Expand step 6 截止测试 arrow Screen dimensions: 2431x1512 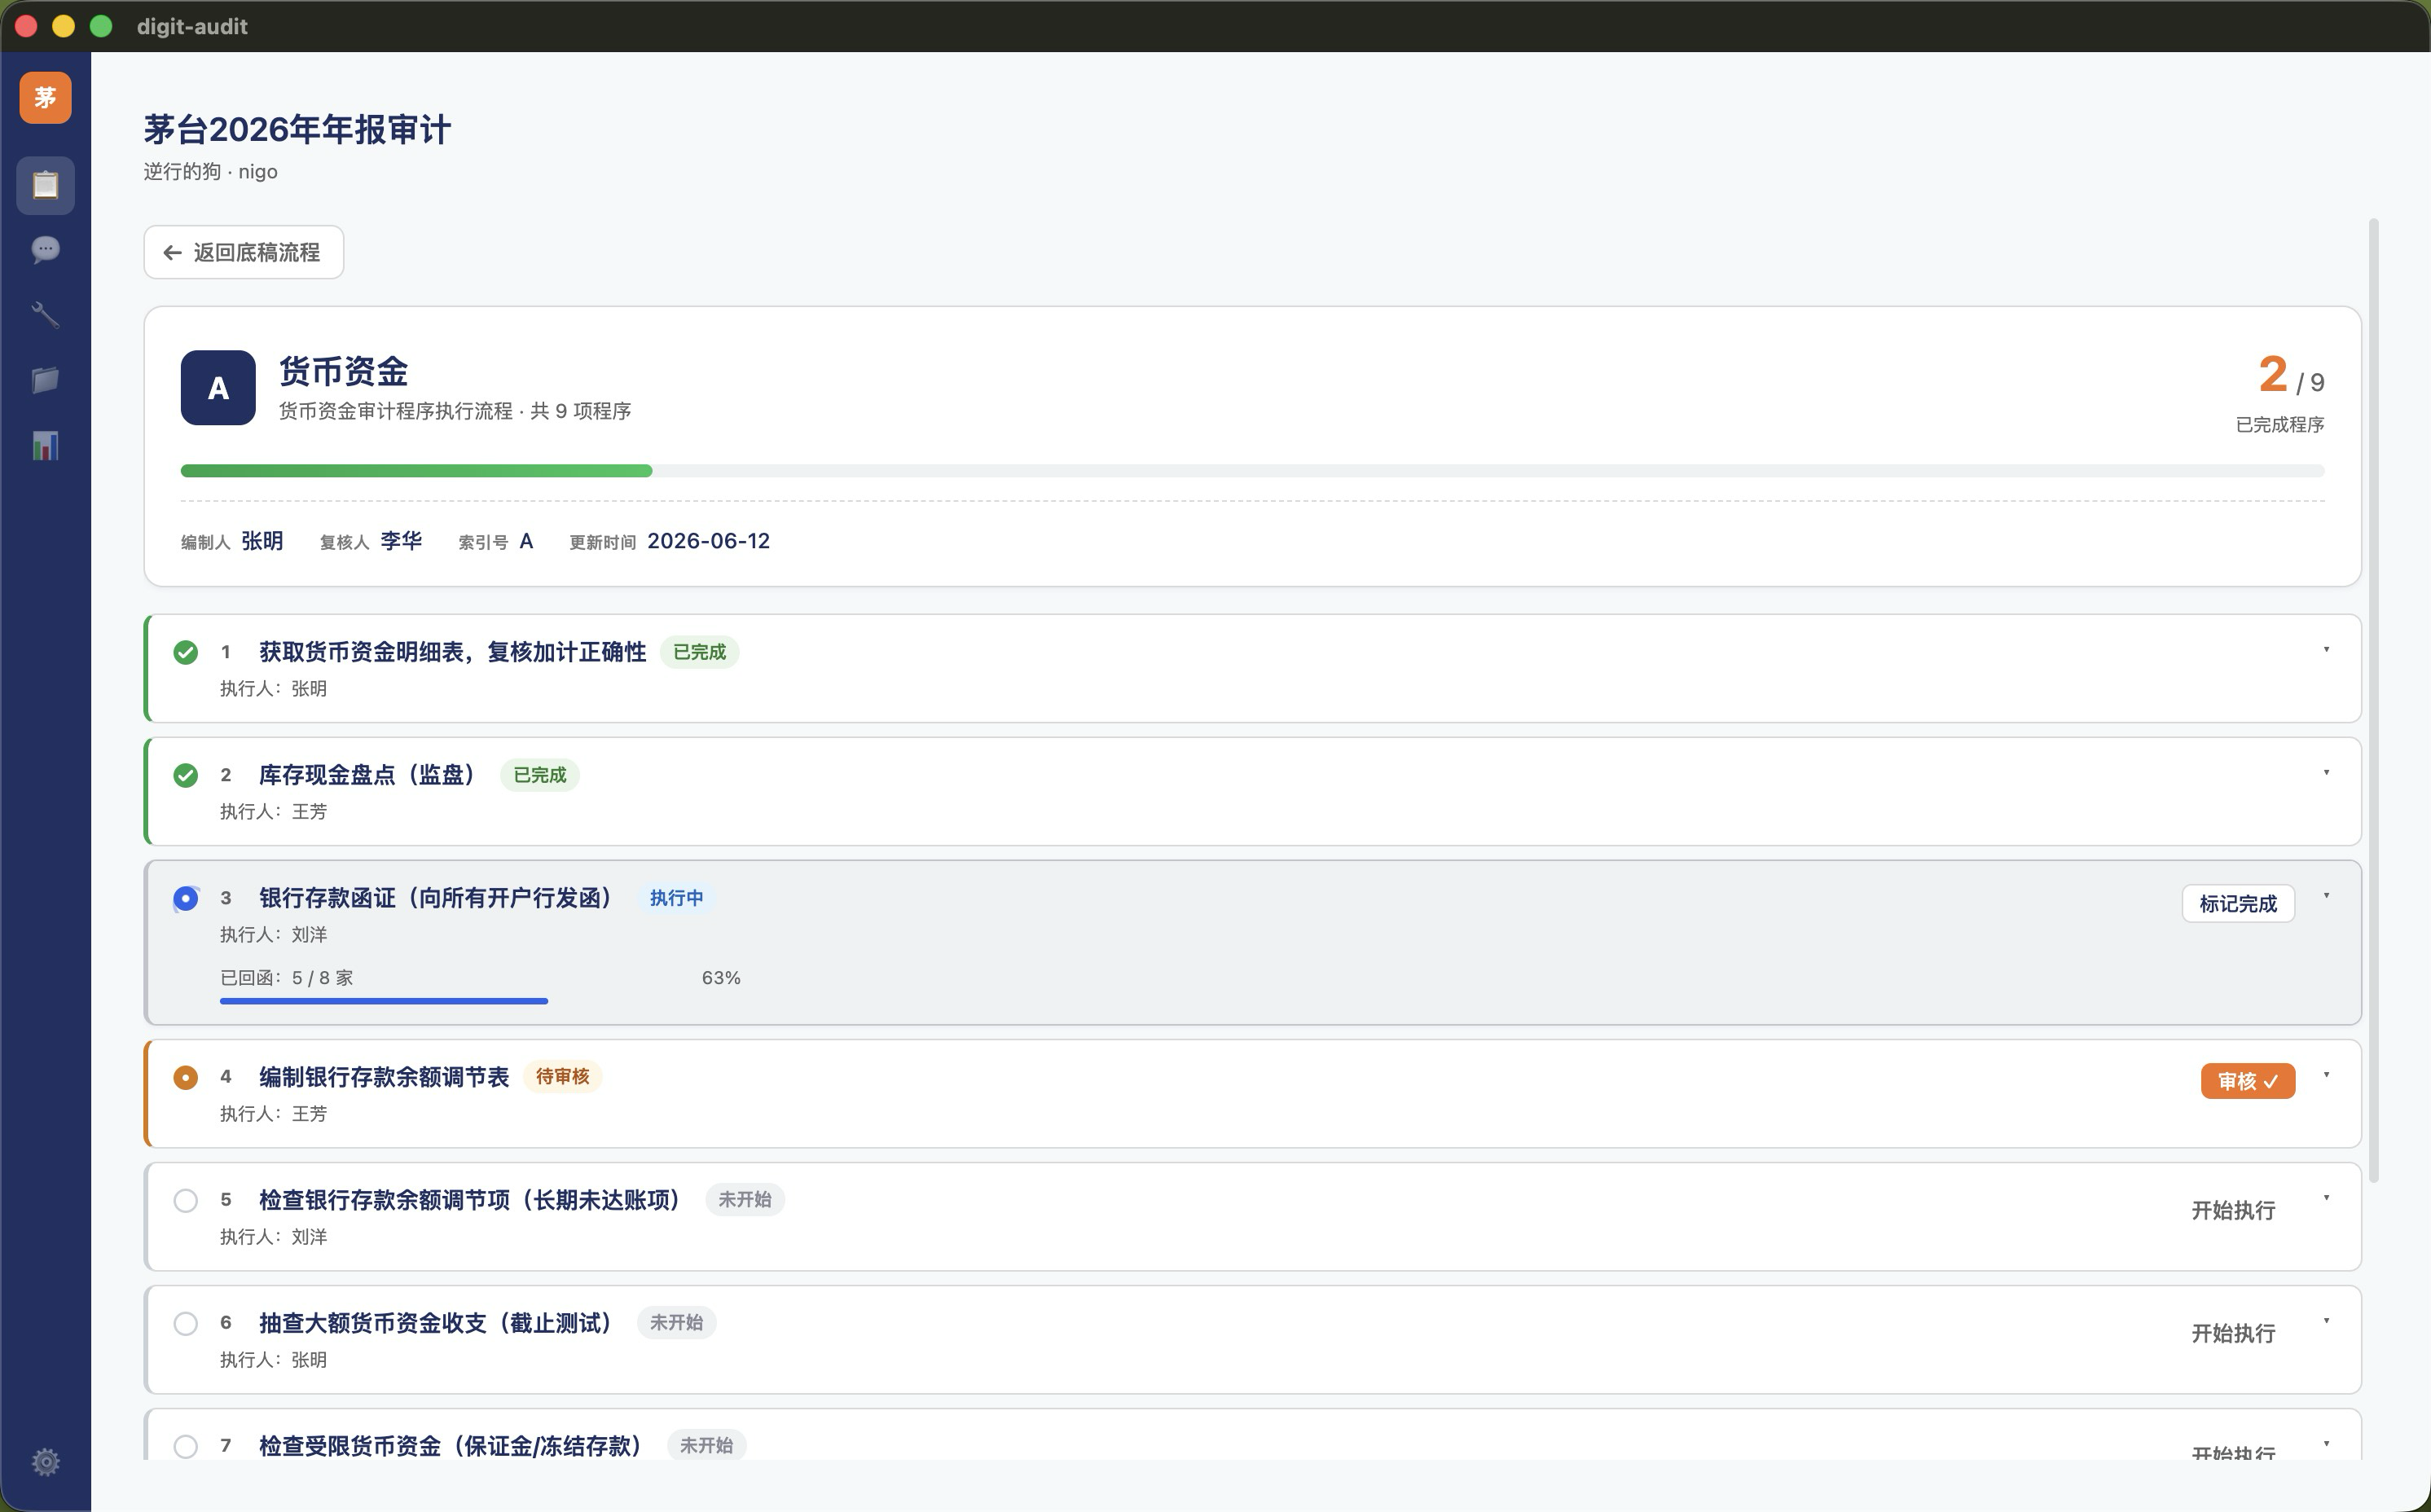click(2326, 1321)
